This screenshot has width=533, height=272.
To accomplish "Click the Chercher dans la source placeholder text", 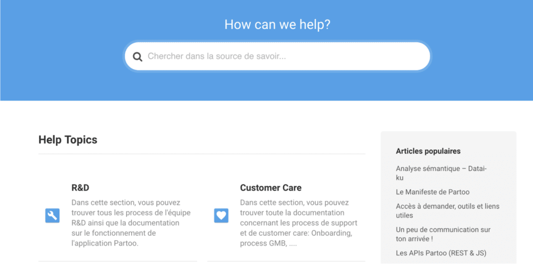I will 217,56.
